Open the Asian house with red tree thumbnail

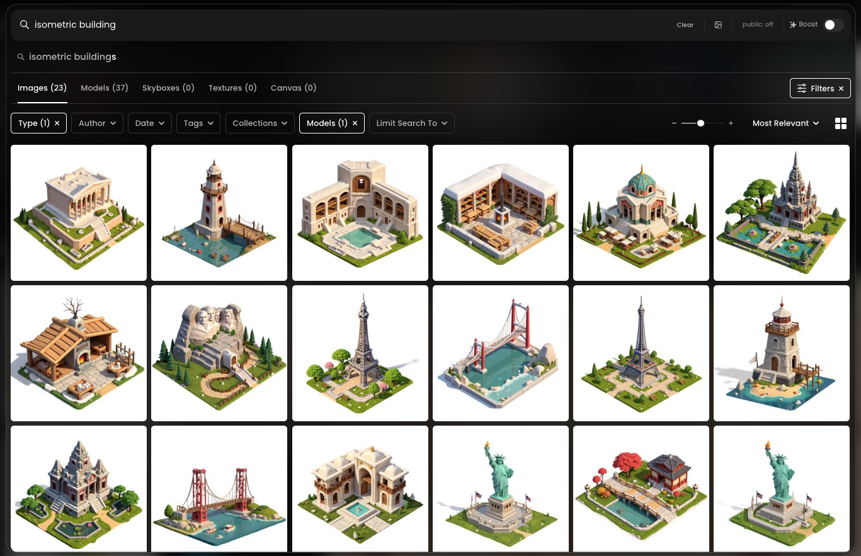point(641,489)
